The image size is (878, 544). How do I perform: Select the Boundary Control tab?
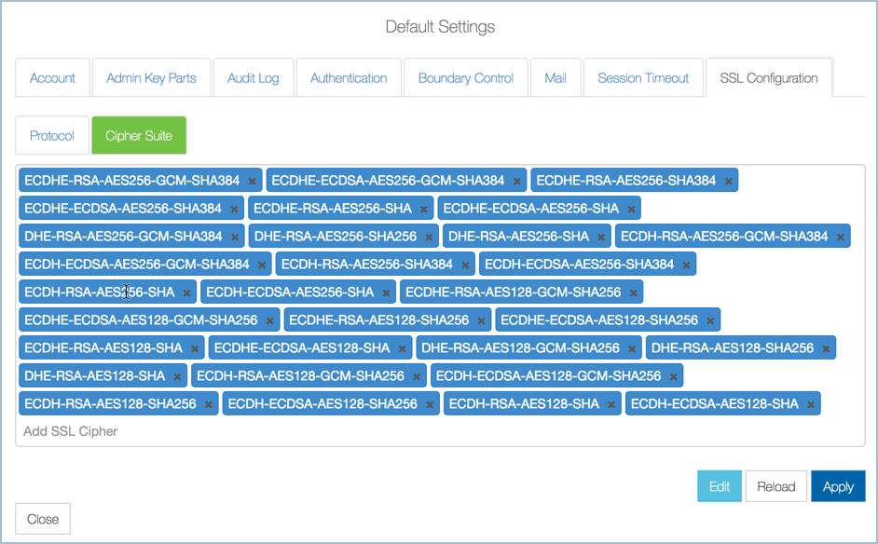[x=466, y=78]
